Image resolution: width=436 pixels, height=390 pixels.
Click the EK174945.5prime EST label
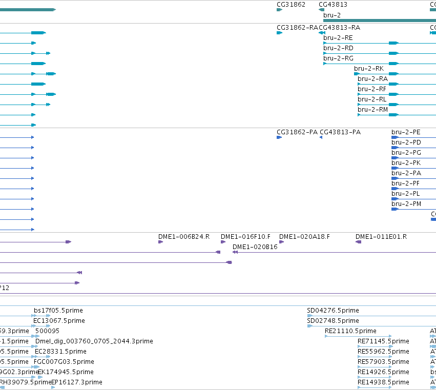66,372
